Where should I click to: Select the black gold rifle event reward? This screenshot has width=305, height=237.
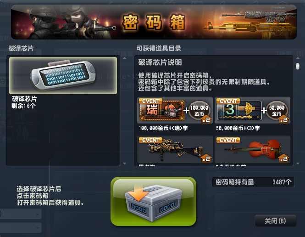(x=175, y=149)
